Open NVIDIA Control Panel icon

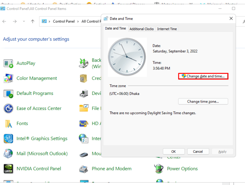click(x=8, y=169)
